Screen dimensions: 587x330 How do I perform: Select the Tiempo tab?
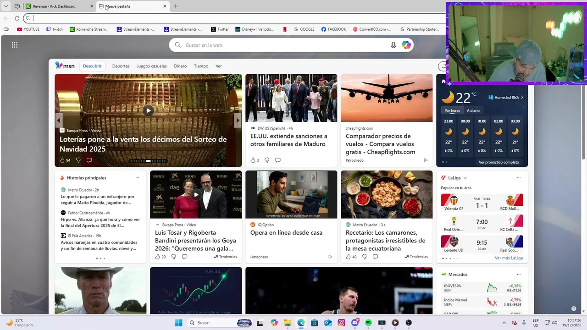click(201, 66)
